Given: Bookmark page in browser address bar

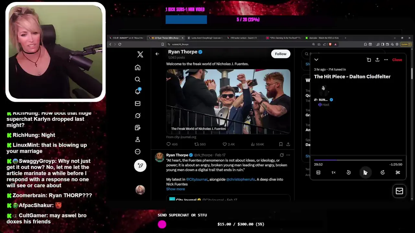Looking at the screenshot, I should click(162, 44).
